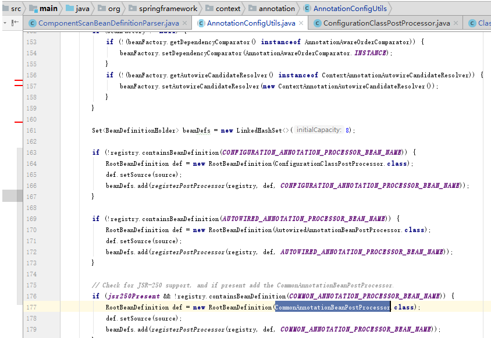Click 'LinkedHashSet' on line 161

[259, 130]
